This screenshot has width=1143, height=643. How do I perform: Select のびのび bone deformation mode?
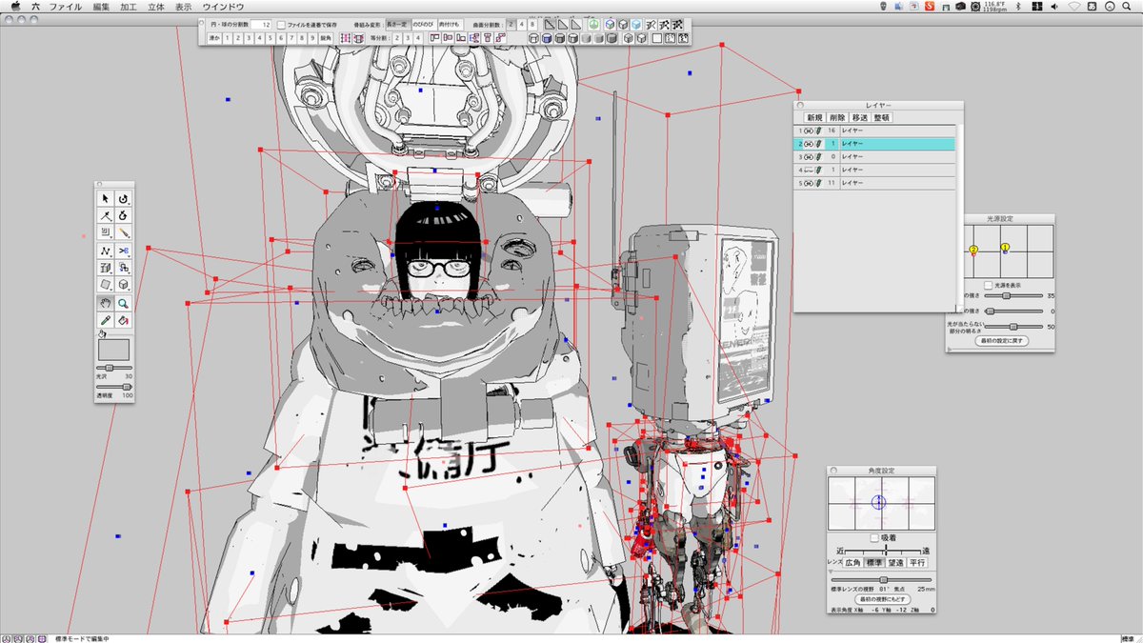pos(423,24)
